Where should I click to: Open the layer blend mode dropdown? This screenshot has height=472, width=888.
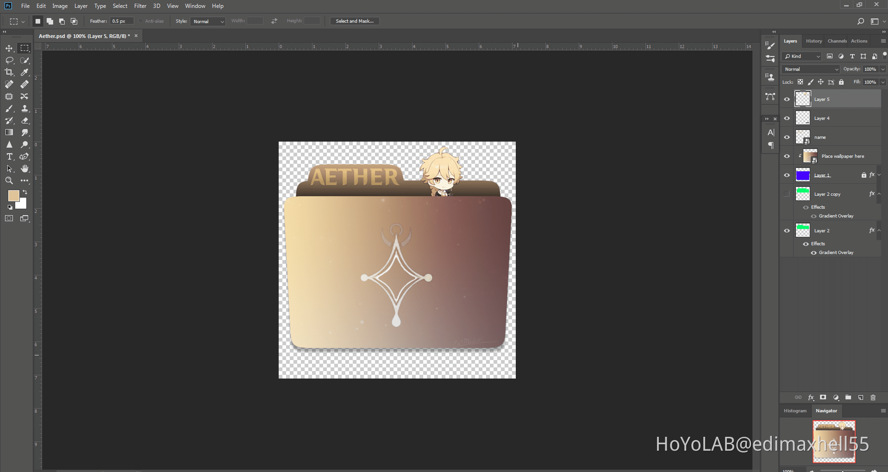(x=811, y=69)
